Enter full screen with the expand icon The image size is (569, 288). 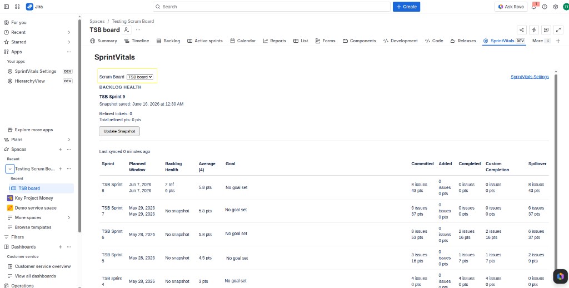point(558,30)
